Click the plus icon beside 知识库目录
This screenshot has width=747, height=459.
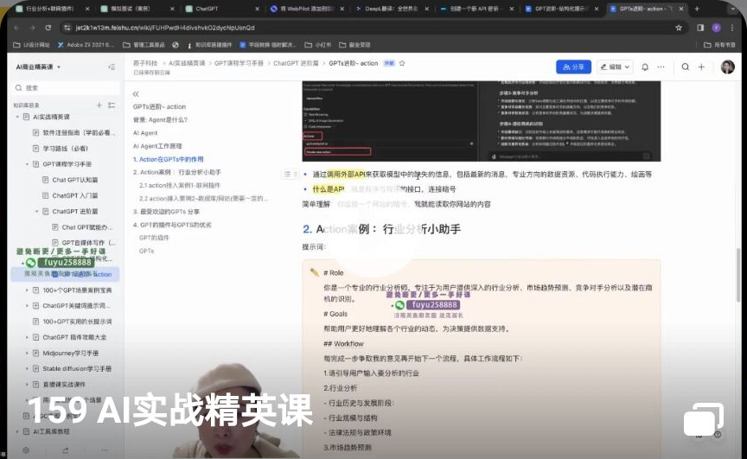[x=99, y=105]
